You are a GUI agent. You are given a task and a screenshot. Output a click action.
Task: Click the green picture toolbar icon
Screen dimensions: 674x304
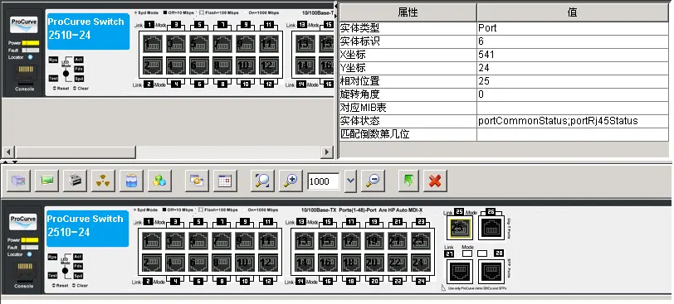click(46, 181)
